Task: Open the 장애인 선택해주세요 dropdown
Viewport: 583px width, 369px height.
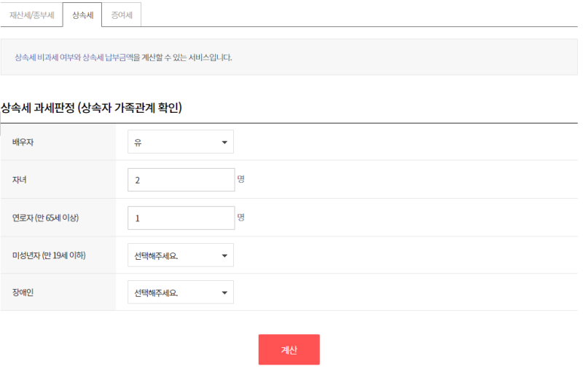Action: pyautogui.click(x=181, y=293)
